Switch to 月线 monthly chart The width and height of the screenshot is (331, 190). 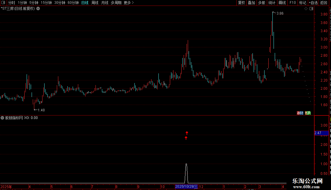pyautogui.click(x=105, y=3)
